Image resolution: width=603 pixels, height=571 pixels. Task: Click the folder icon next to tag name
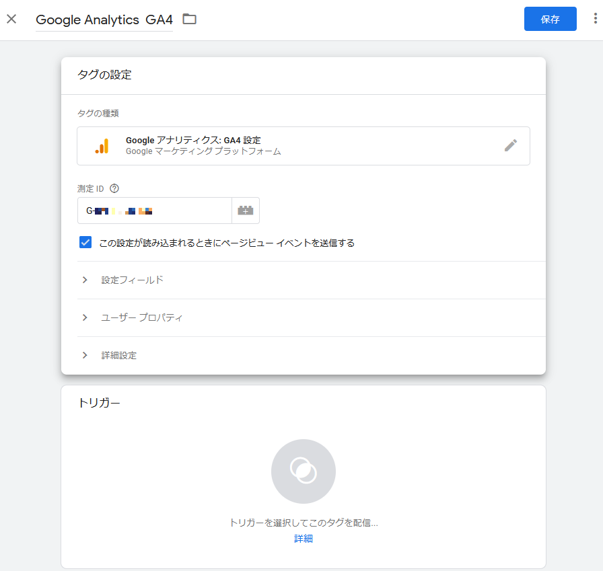(x=189, y=19)
